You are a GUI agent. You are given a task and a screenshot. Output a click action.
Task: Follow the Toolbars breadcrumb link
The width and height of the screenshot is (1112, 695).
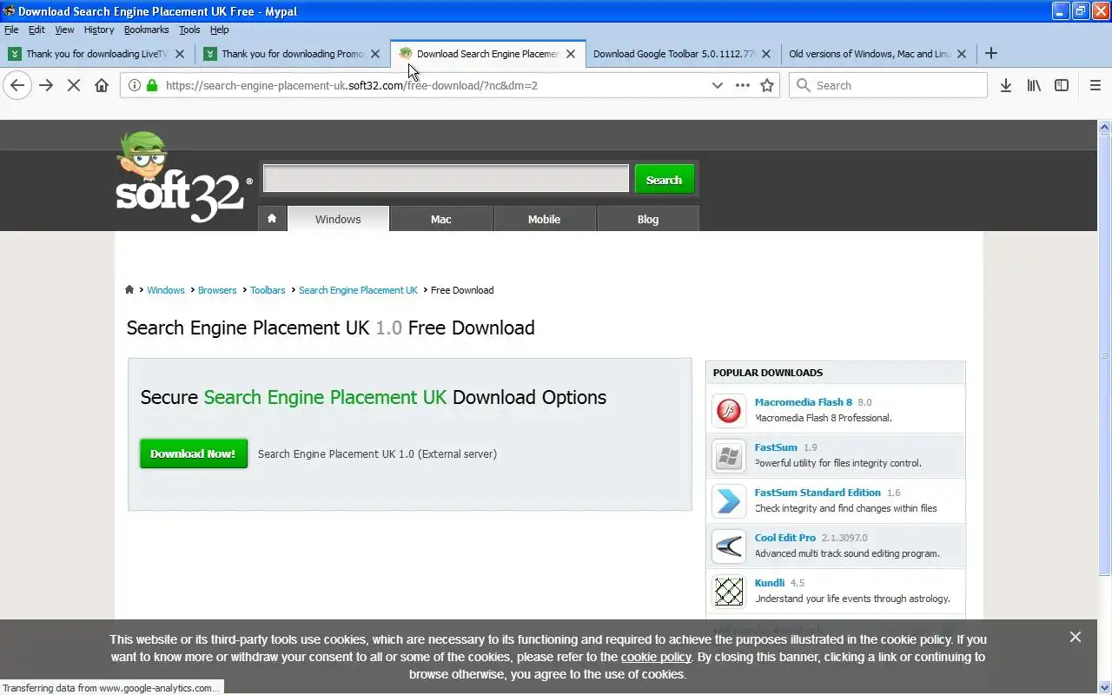coord(268,290)
